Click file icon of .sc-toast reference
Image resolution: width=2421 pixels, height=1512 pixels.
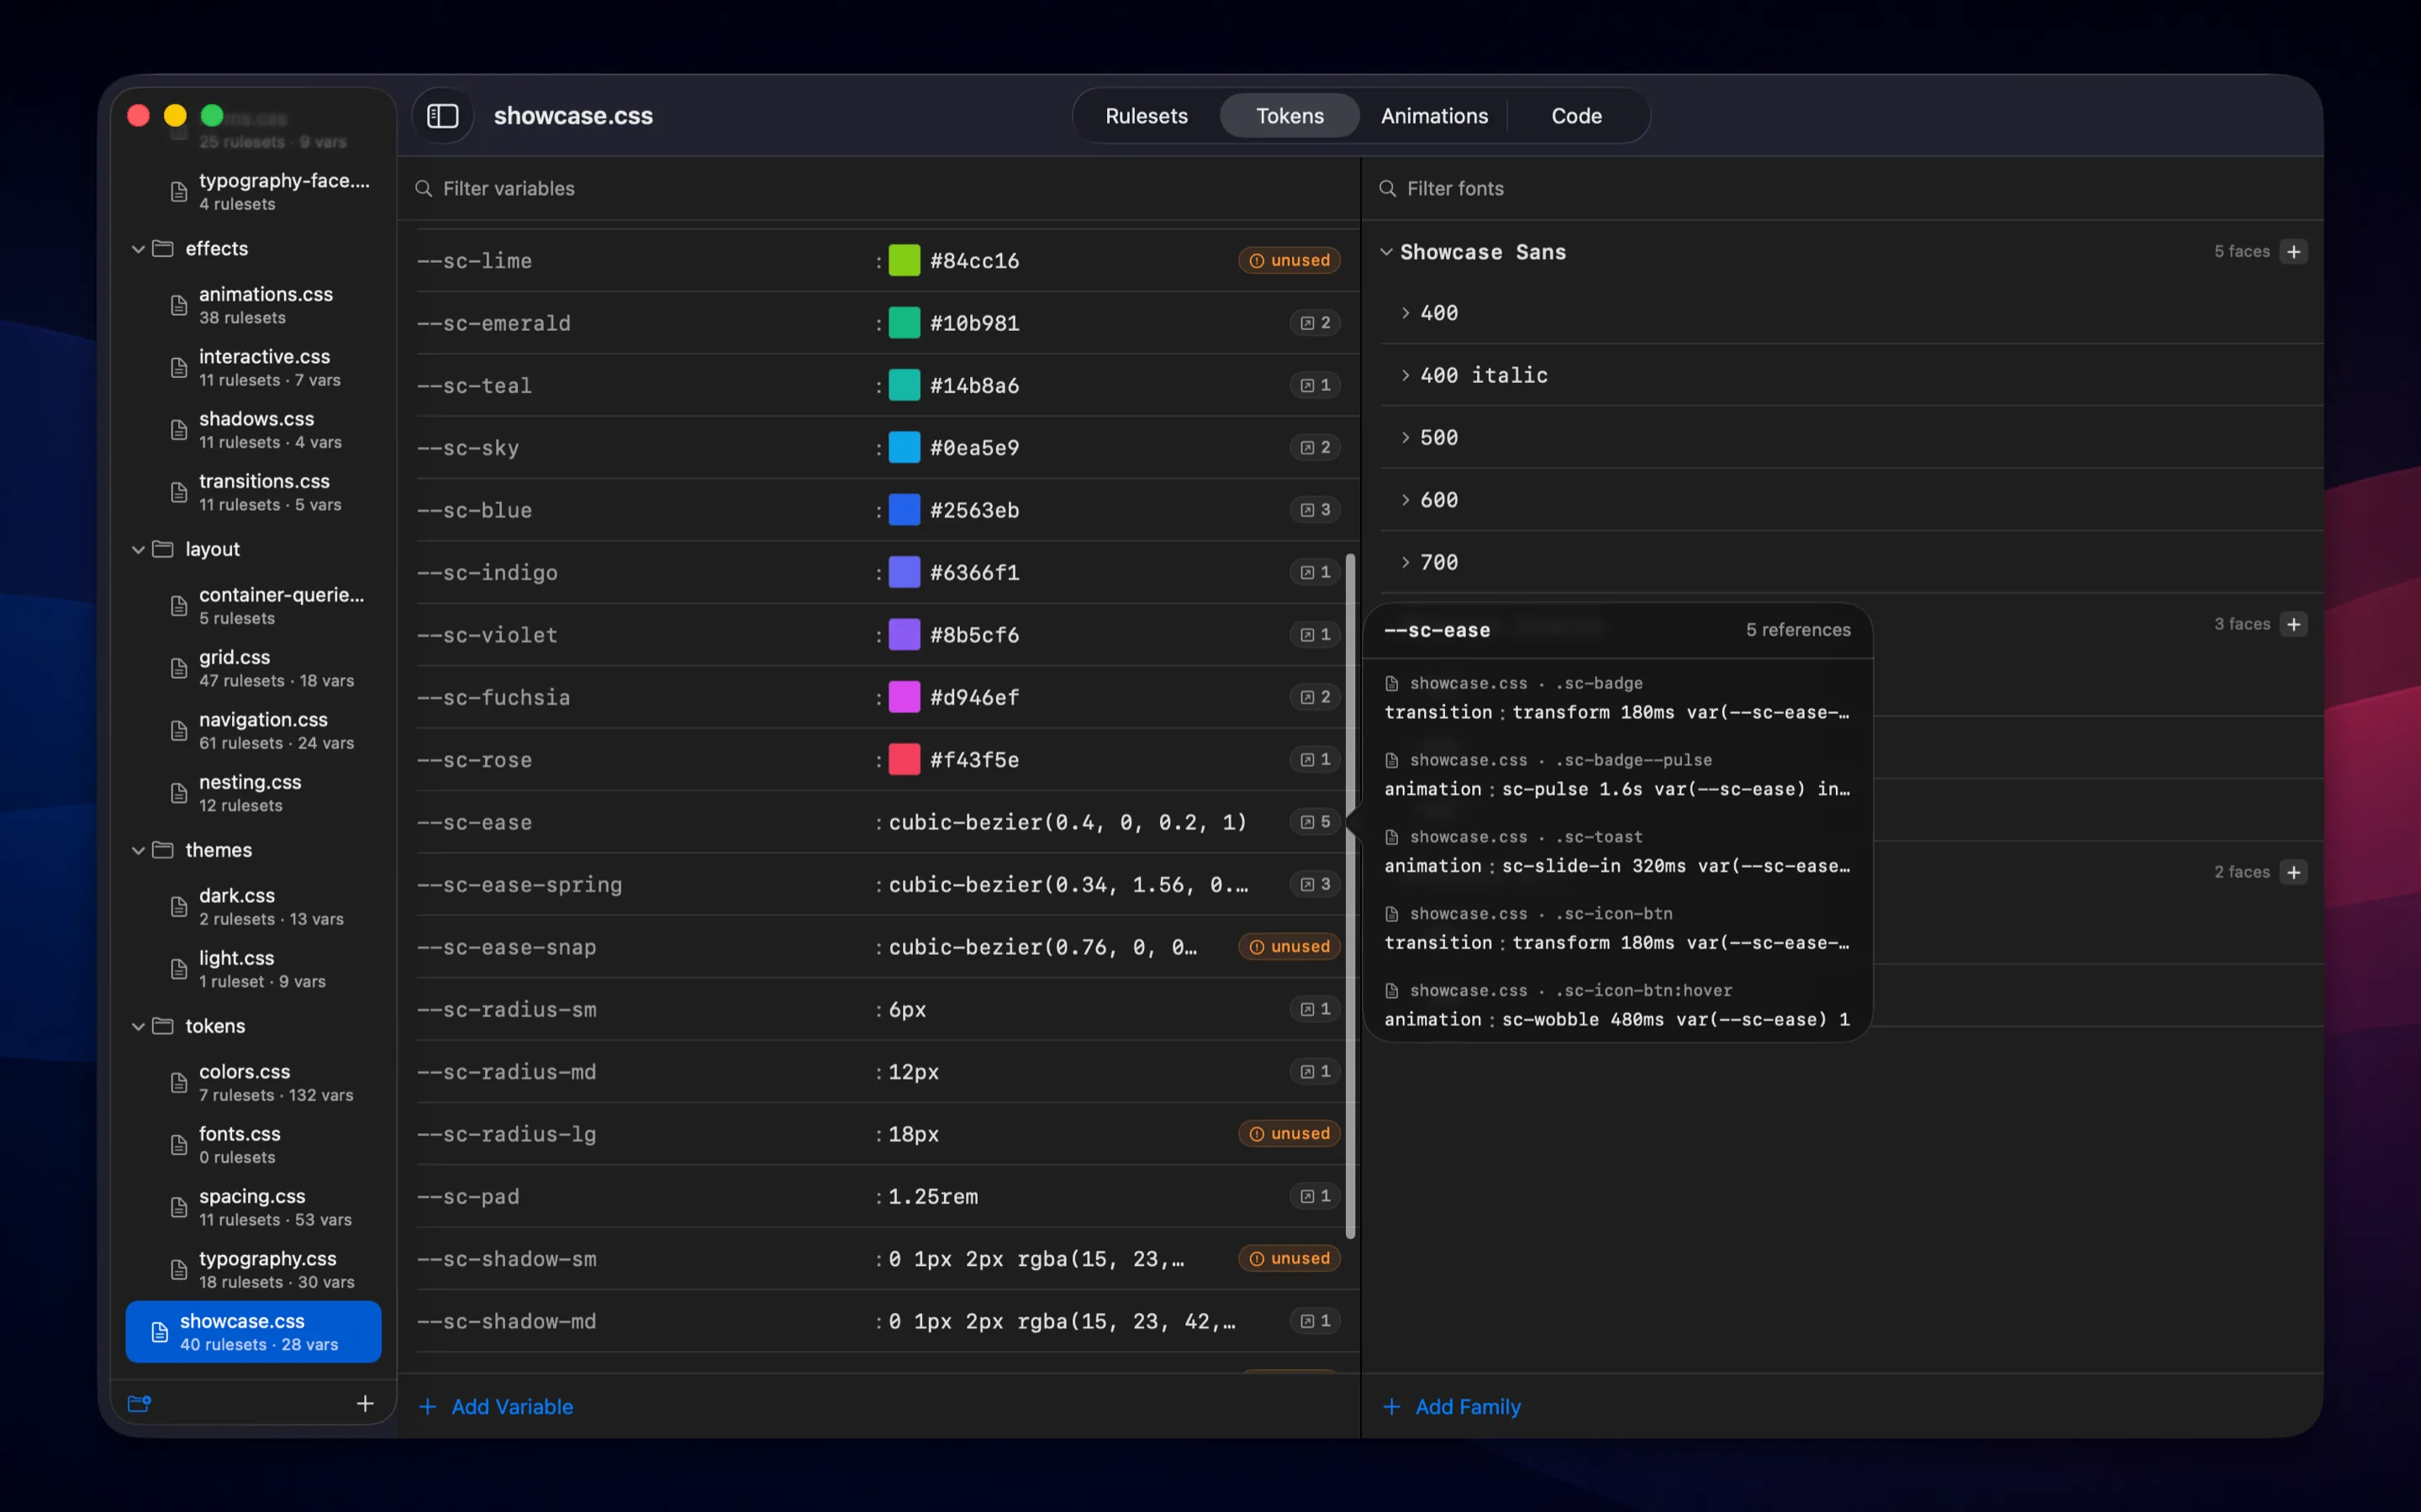pyautogui.click(x=1391, y=837)
